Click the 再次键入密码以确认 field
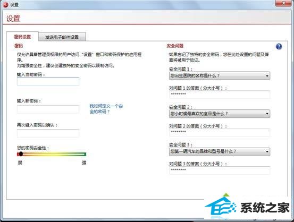 [x=48, y=133]
